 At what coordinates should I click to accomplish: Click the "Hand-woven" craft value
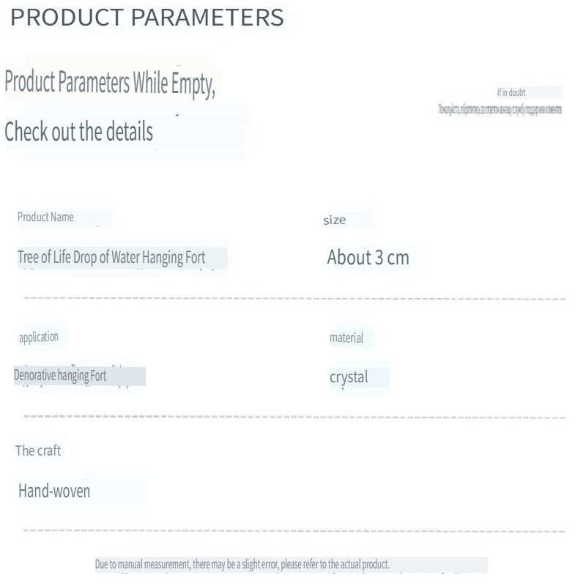54,491
